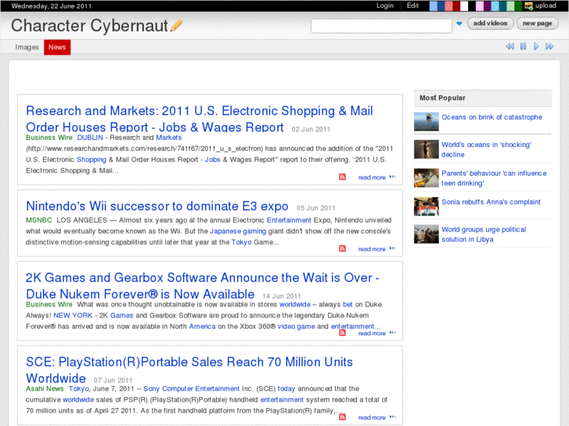Open Sonia rebuffs Anna's complaint link

tap(491, 202)
